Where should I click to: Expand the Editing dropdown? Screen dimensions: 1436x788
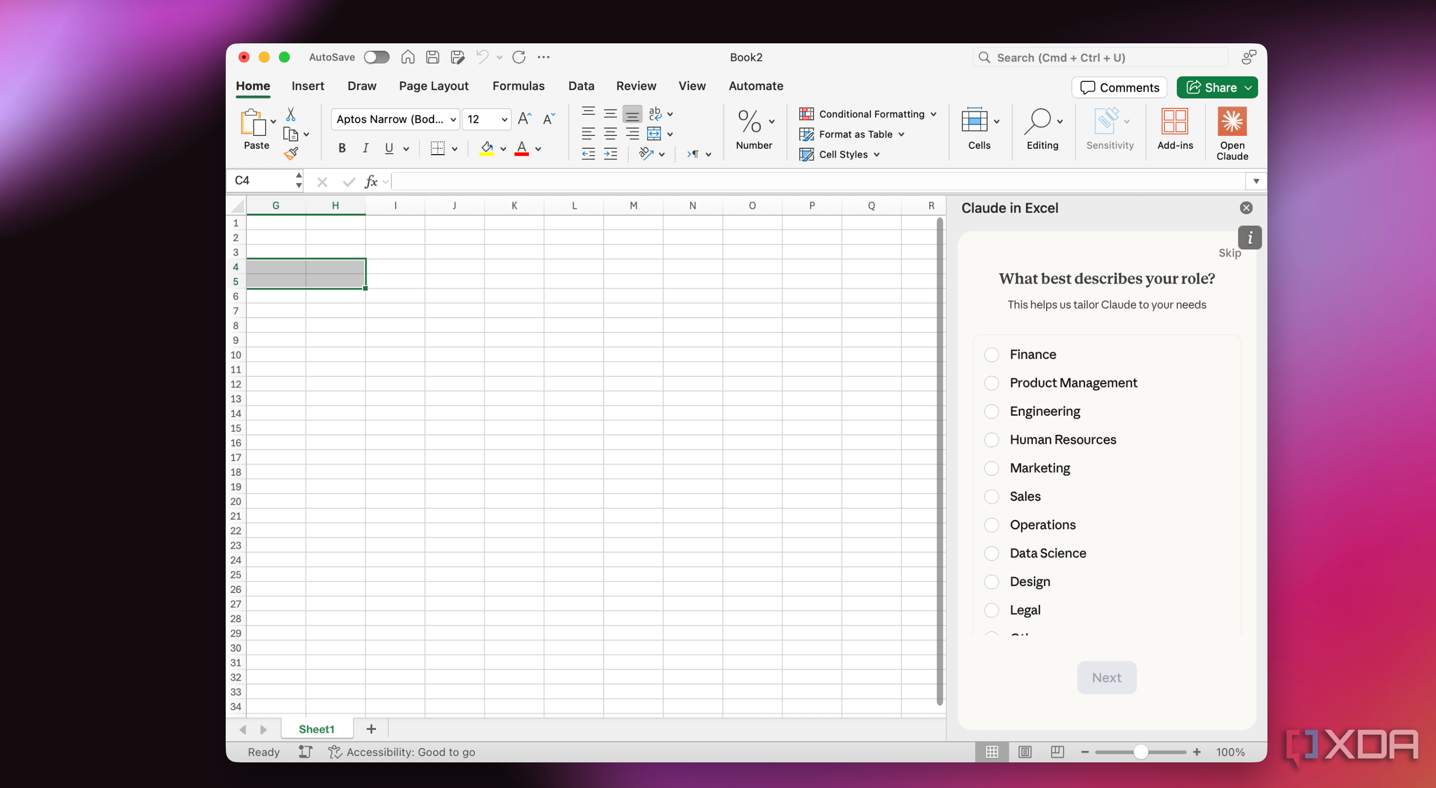click(1060, 121)
